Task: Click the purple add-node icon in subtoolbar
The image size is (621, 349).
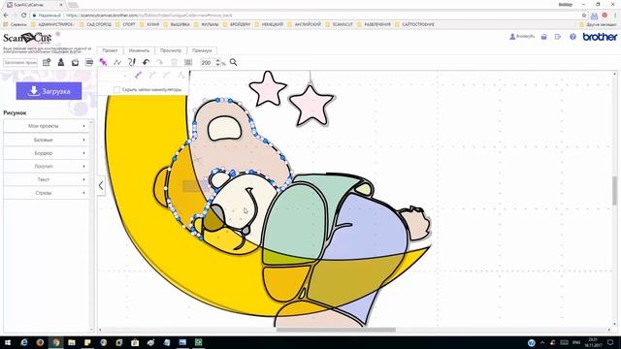Action: 138,76
